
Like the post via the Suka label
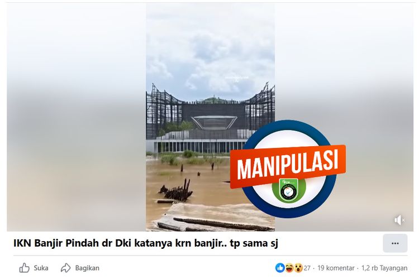[x=41, y=268]
